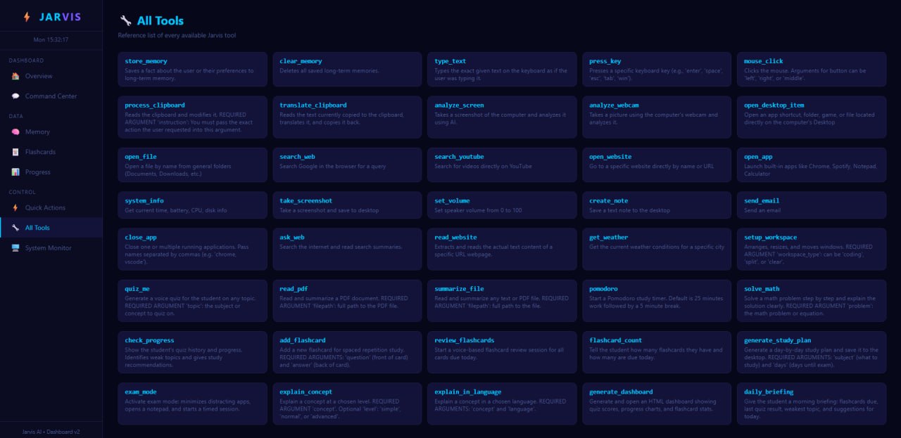
Task: Choose the quiz_me tool card
Action: (193, 301)
